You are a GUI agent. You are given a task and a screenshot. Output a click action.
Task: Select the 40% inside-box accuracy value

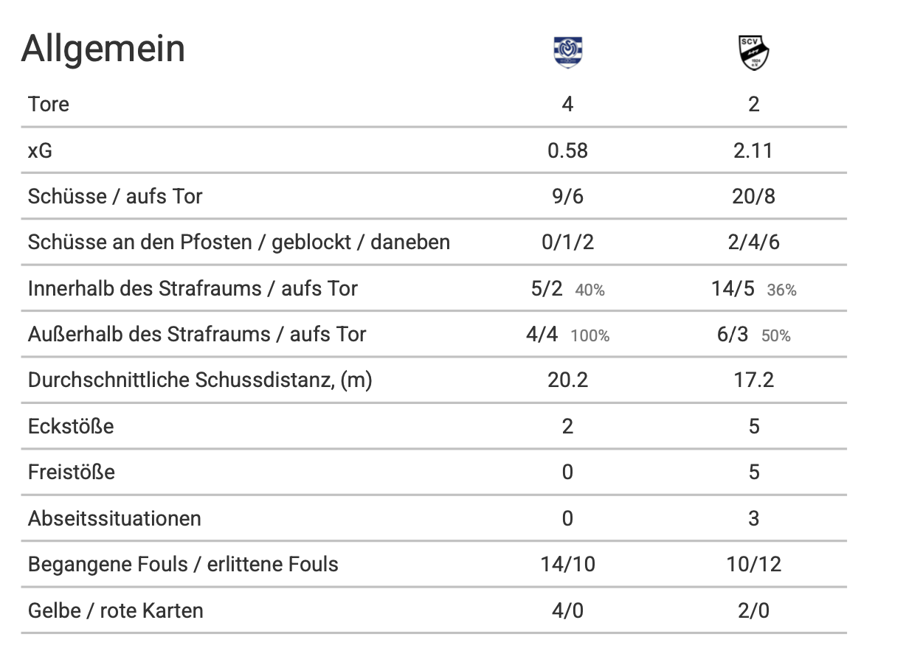589,290
